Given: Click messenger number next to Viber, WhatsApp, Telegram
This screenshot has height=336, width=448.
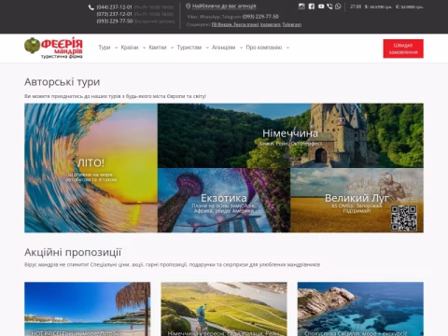Looking at the screenshot, I should coord(260,17).
